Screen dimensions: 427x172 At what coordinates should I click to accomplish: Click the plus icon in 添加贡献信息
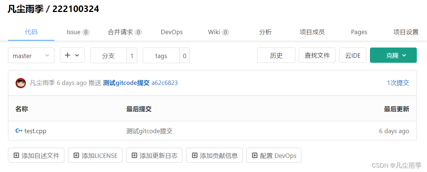pos(194,155)
